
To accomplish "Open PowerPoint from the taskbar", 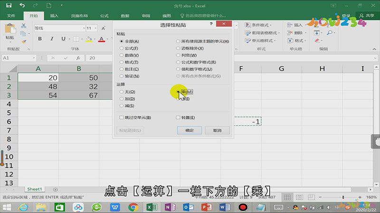I will [207, 207].
